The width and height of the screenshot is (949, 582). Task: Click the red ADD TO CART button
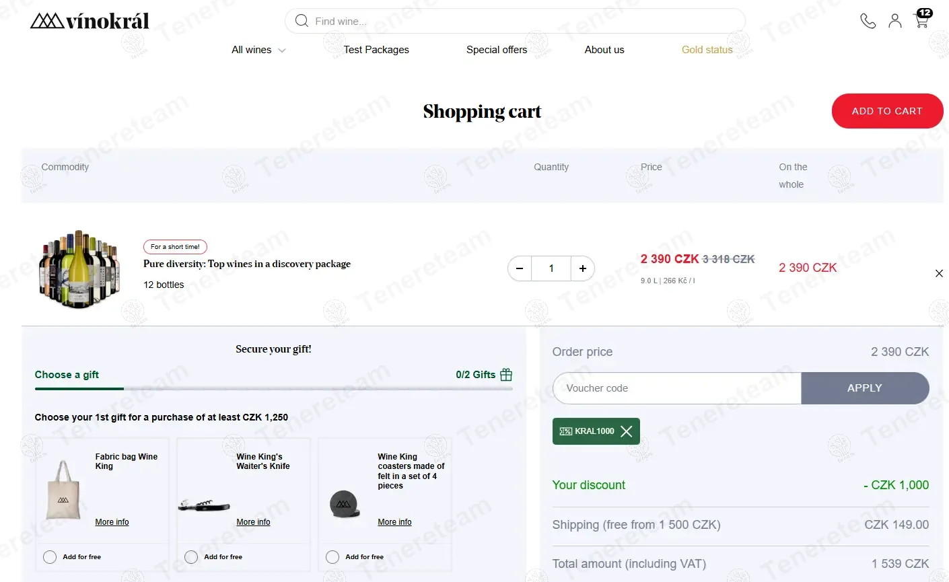(x=887, y=111)
